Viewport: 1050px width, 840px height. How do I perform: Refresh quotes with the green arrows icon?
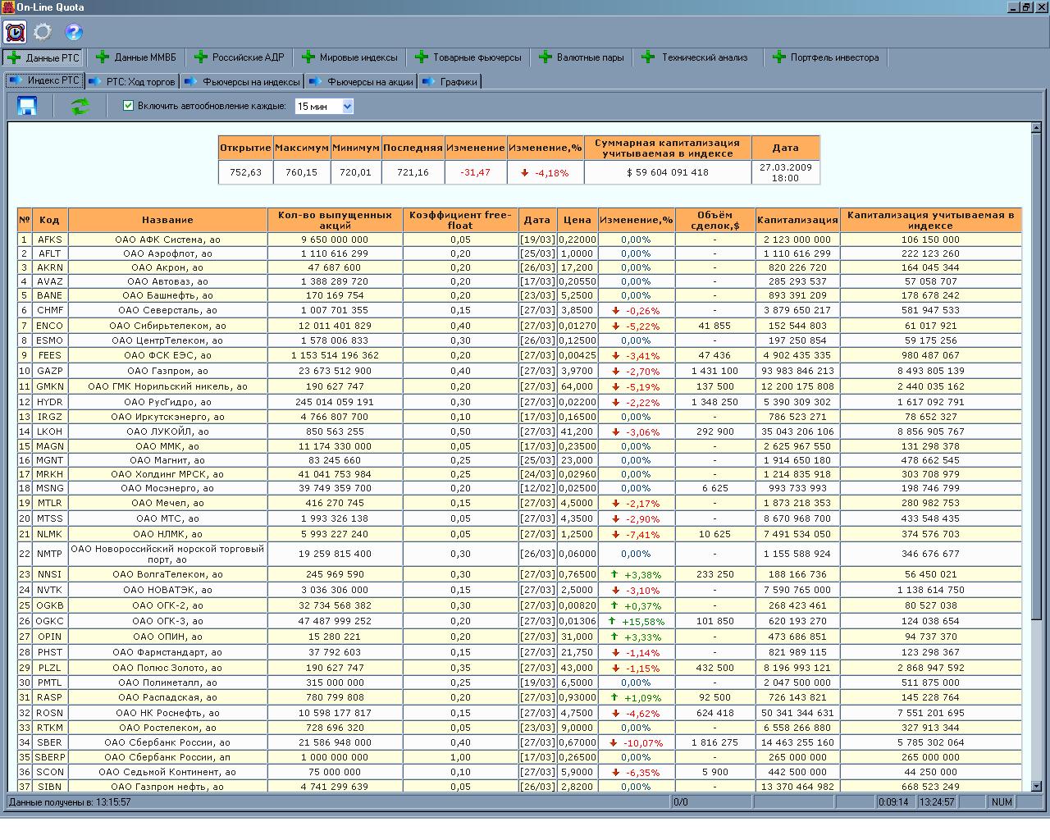click(80, 106)
